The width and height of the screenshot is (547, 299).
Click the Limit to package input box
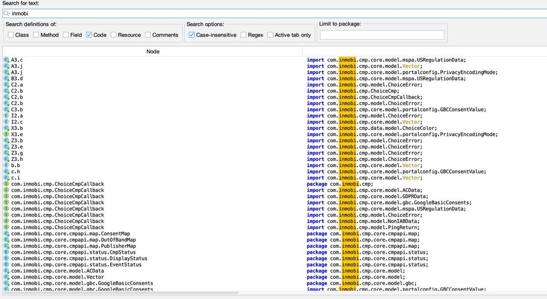point(382,35)
